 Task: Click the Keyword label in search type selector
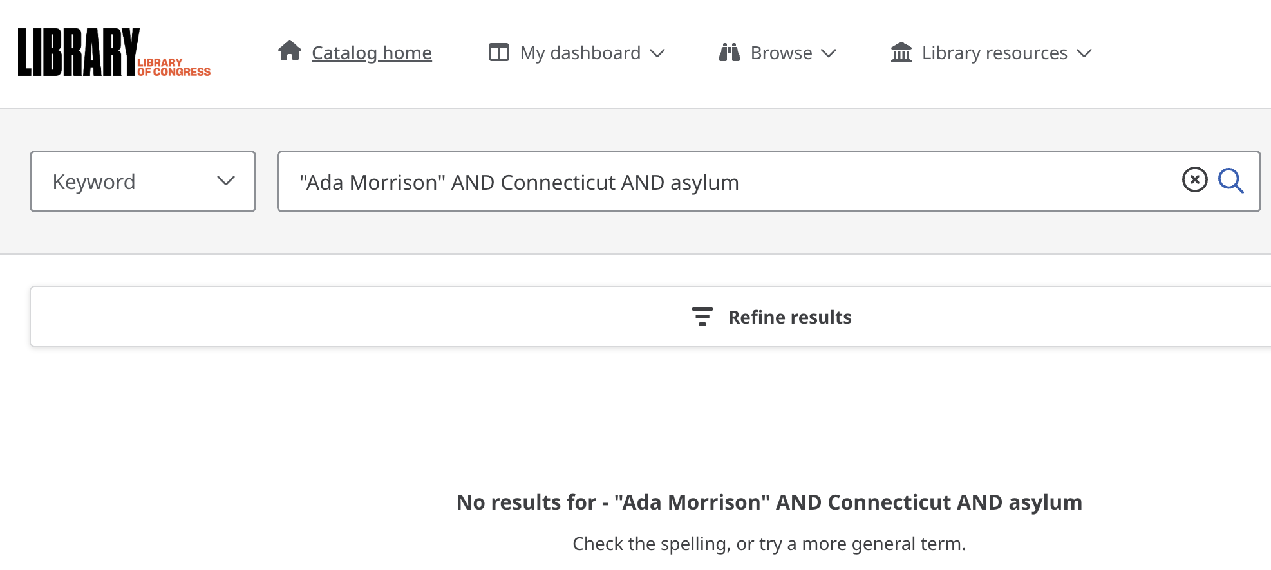pyautogui.click(x=94, y=182)
